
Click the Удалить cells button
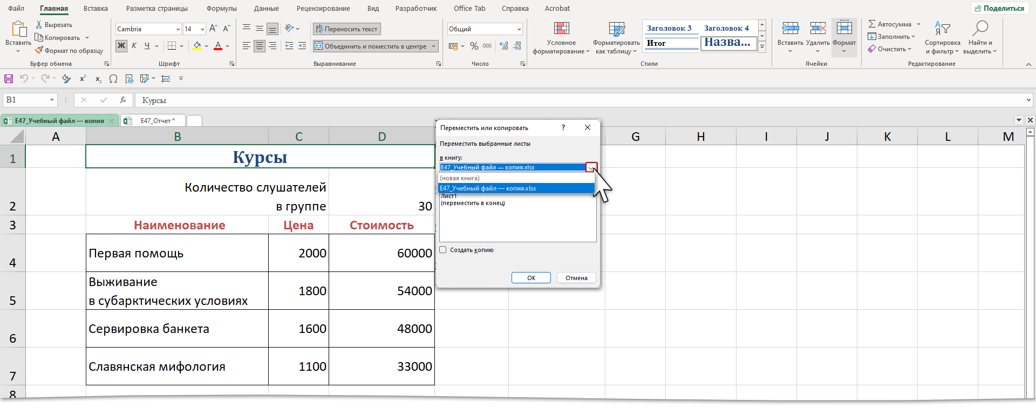tap(817, 37)
